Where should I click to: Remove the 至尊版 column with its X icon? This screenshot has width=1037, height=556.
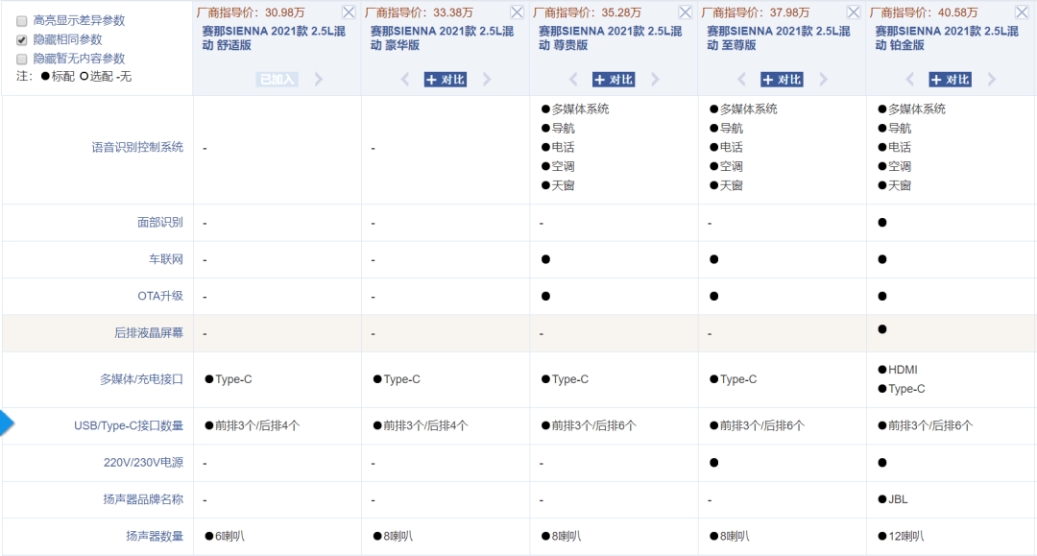pos(854,12)
